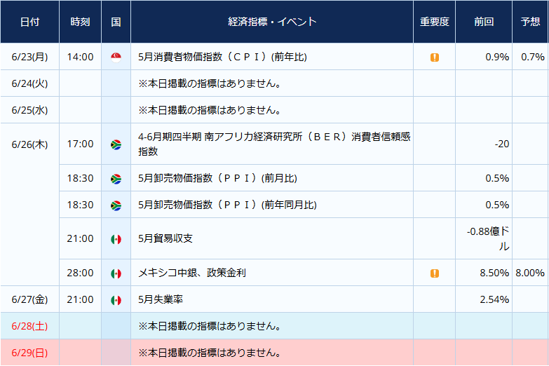Screen dimensions: 549x366
Task: Click the time 28:00
Action: pos(80,273)
